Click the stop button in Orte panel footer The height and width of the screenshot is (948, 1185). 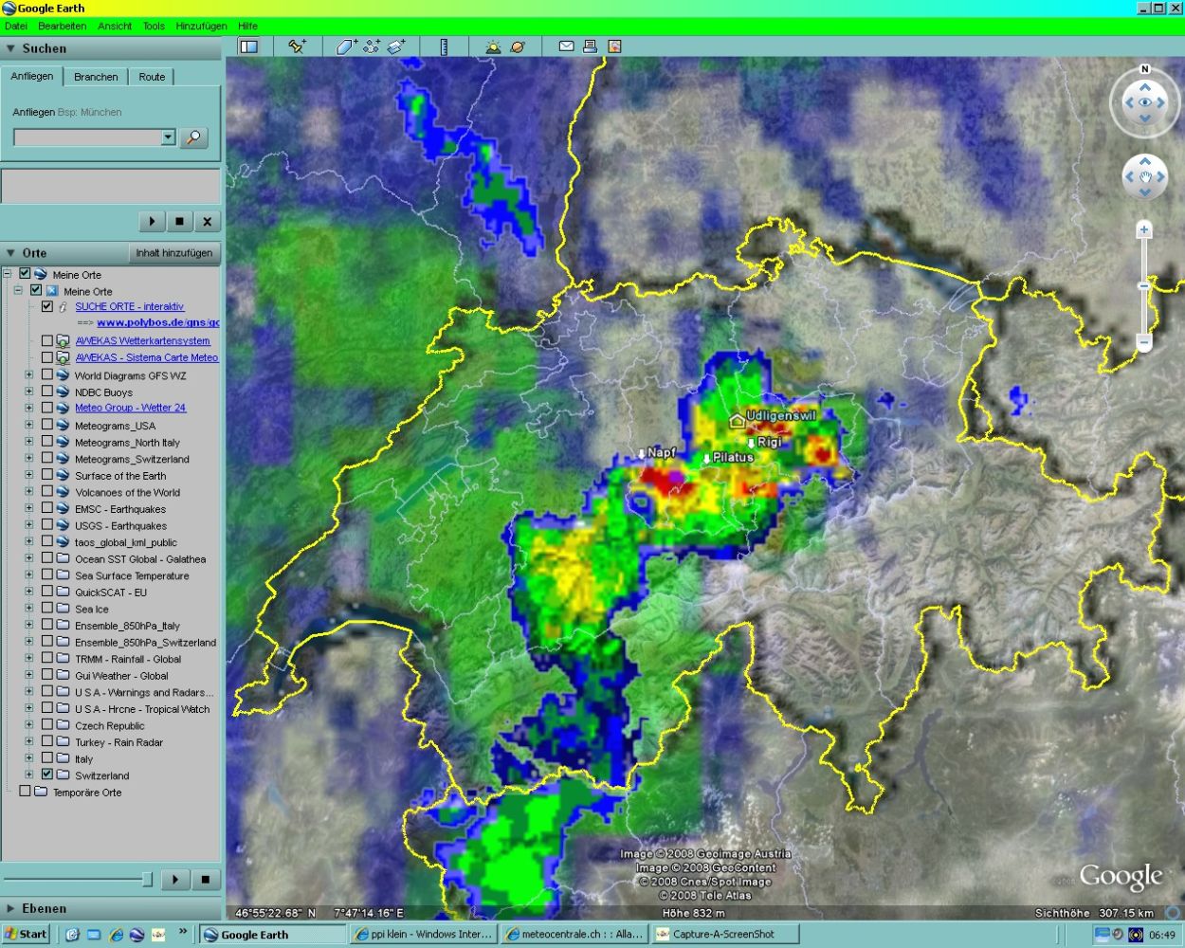coord(205,880)
